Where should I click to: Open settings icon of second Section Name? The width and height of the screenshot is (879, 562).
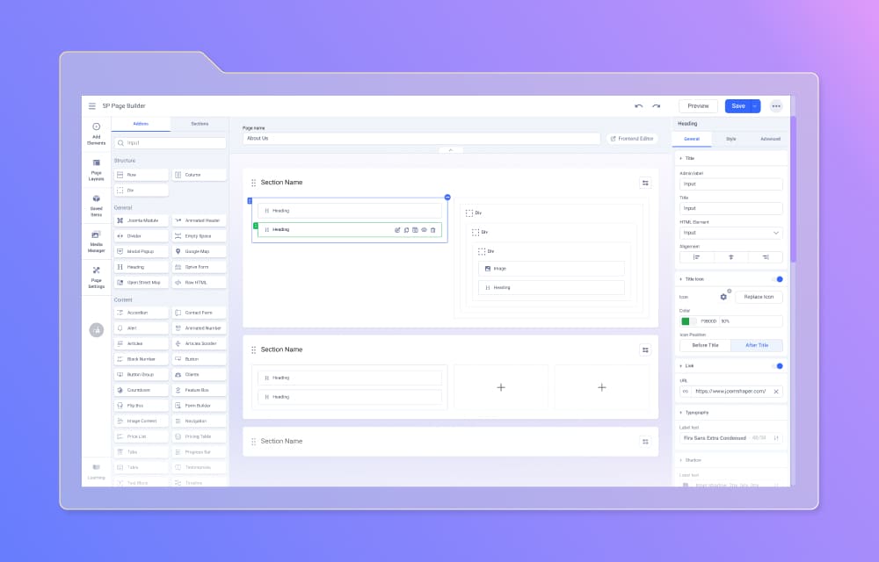pos(645,349)
